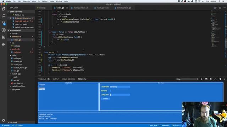227x127 pixels.
Task: Click the Greet button in terminal
Action: (x=105, y=99)
